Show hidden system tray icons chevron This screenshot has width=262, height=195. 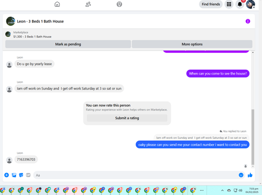click(x=222, y=190)
